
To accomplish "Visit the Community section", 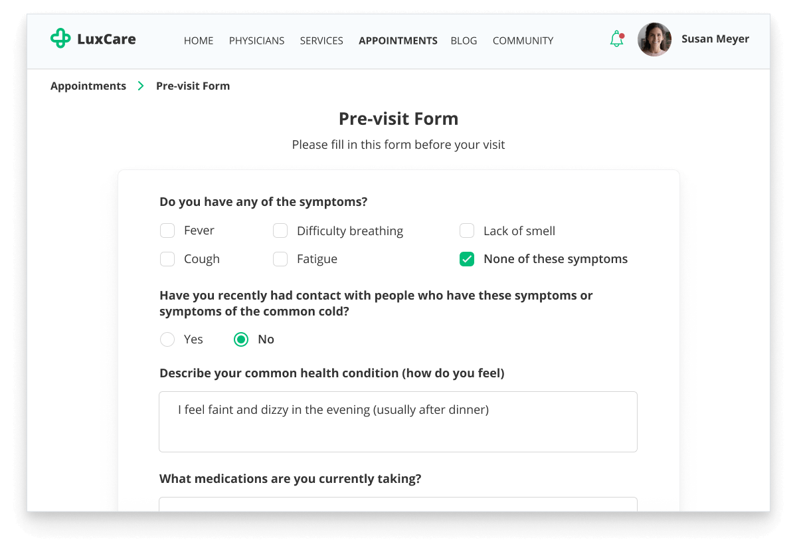I will point(523,41).
